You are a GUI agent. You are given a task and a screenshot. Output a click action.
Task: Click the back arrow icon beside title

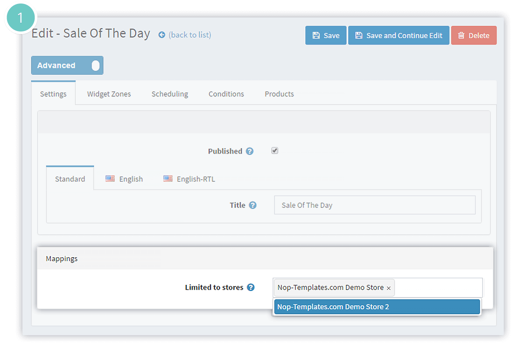click(162, 35)
